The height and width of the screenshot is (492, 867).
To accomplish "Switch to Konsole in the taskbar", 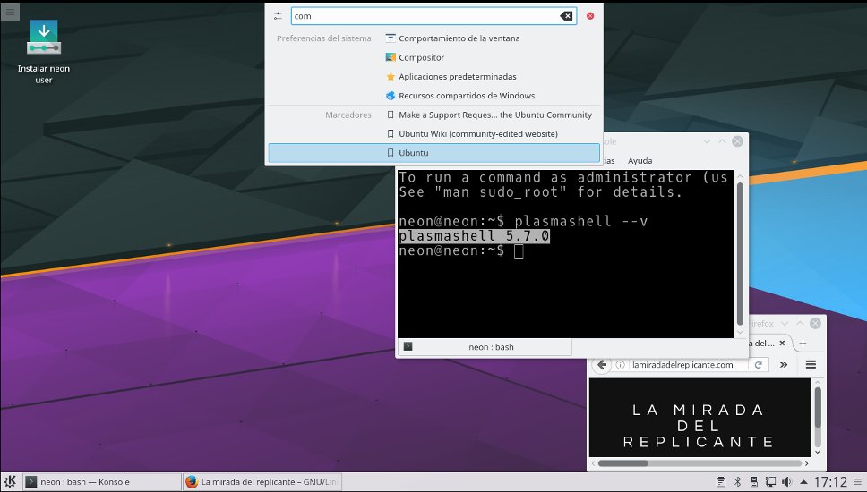I will (x=99, y=482).
